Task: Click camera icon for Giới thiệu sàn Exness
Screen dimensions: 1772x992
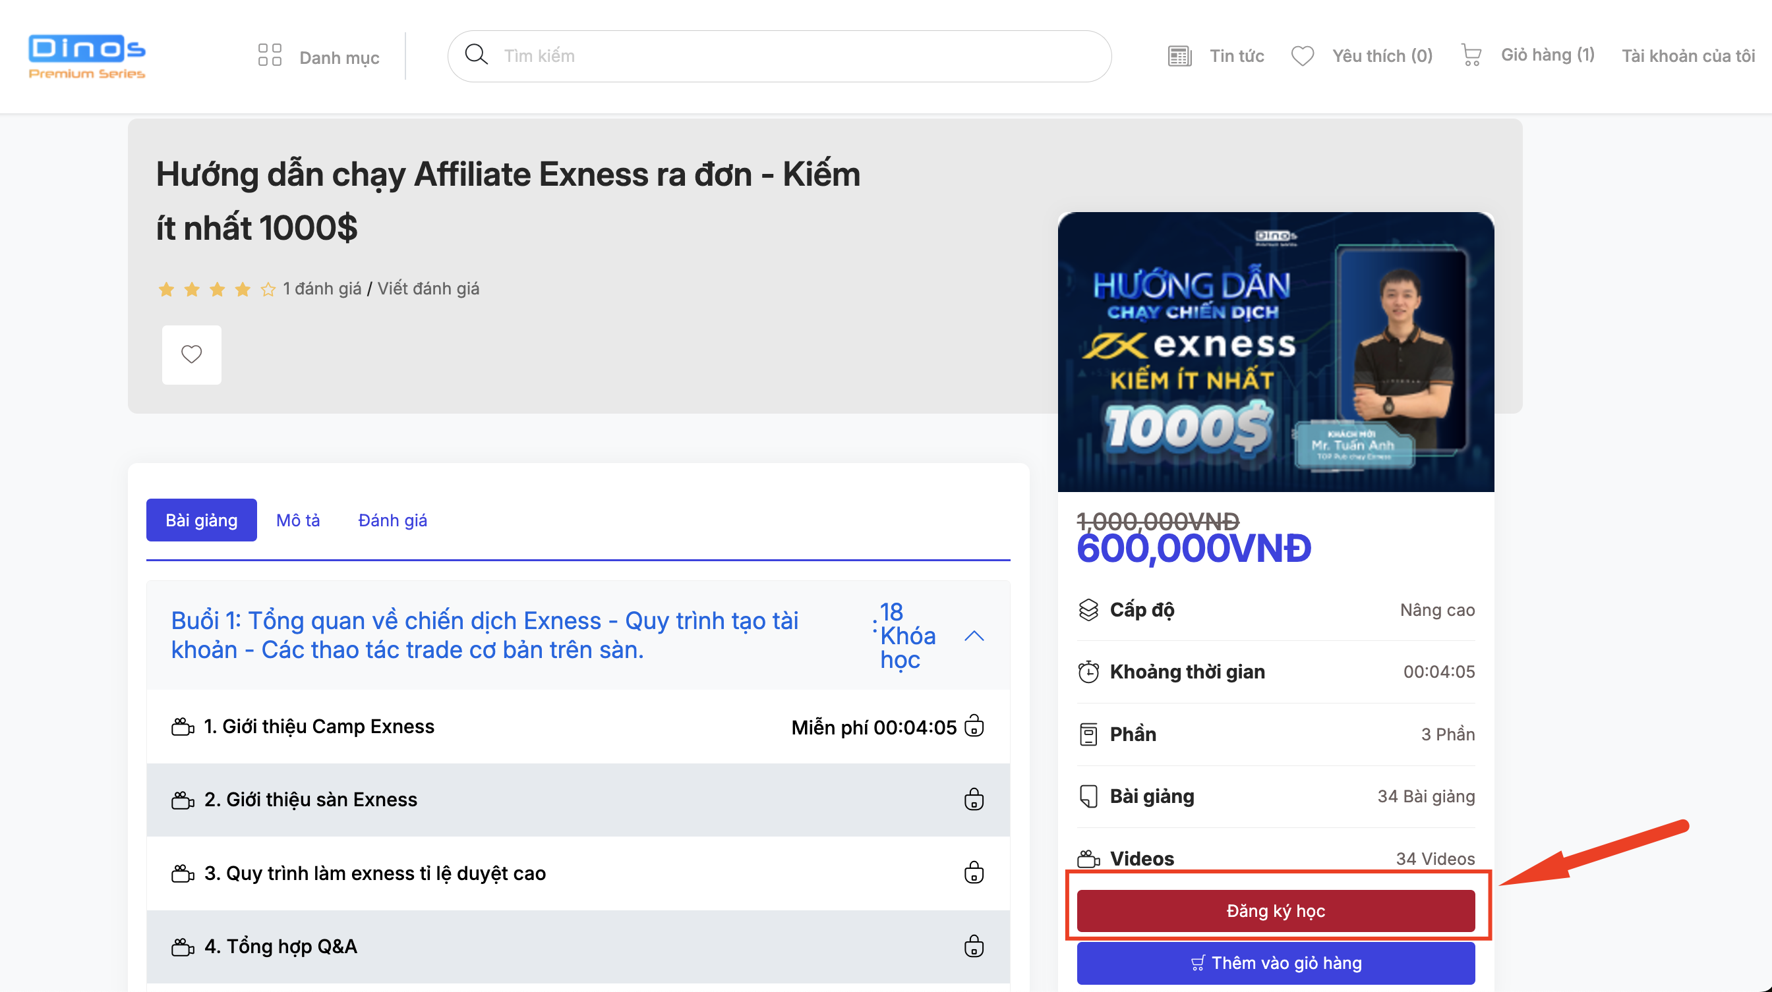Action: 183,800
